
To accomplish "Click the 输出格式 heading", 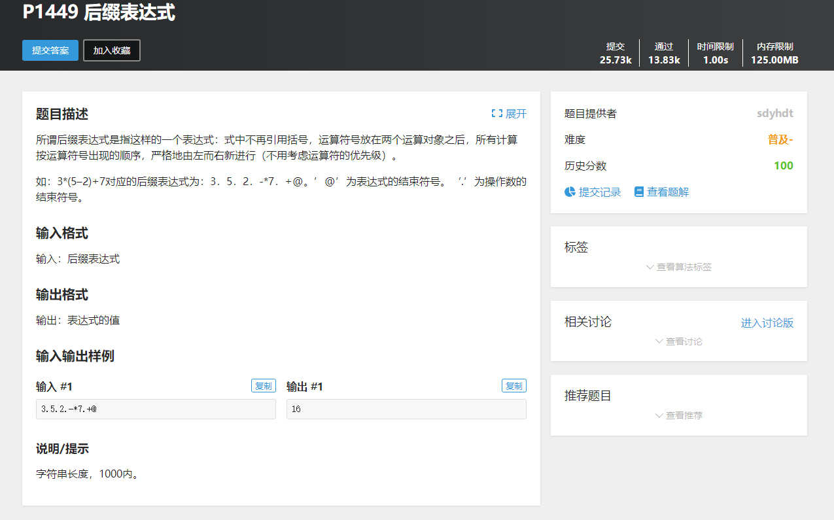I will point(62,294).
